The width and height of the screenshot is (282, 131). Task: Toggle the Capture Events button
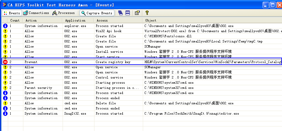(97, 13)
